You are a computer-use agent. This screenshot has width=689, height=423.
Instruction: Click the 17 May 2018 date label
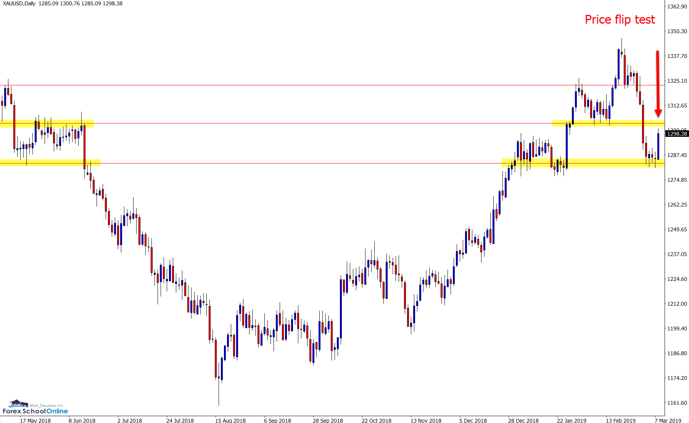pos(35,420)
